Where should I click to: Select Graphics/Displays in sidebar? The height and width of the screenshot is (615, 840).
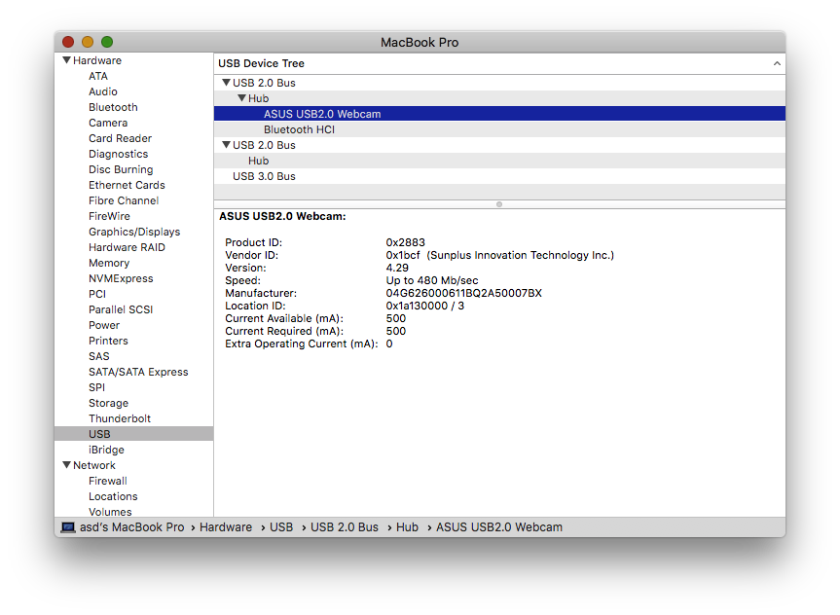[134, 232]
